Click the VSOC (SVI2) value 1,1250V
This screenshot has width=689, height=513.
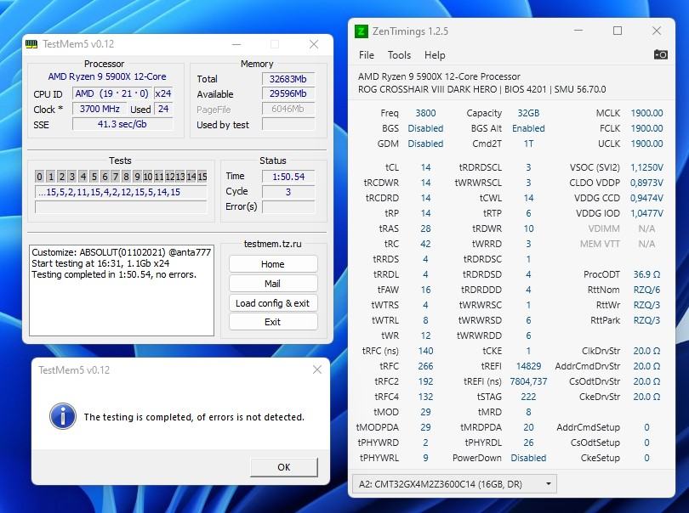646,167
